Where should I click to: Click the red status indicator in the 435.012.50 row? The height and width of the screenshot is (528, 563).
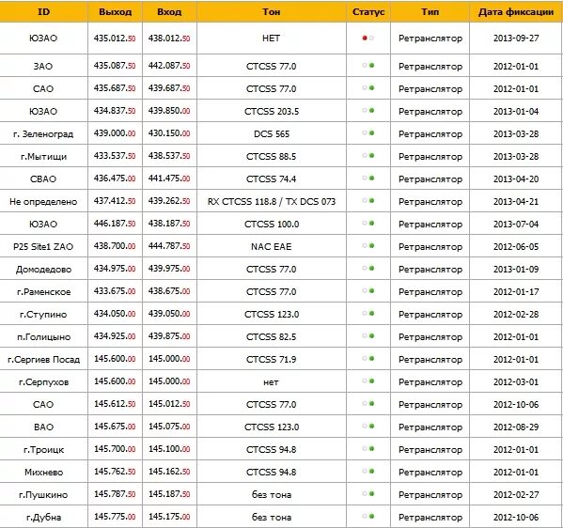click(x=365, y=38)
